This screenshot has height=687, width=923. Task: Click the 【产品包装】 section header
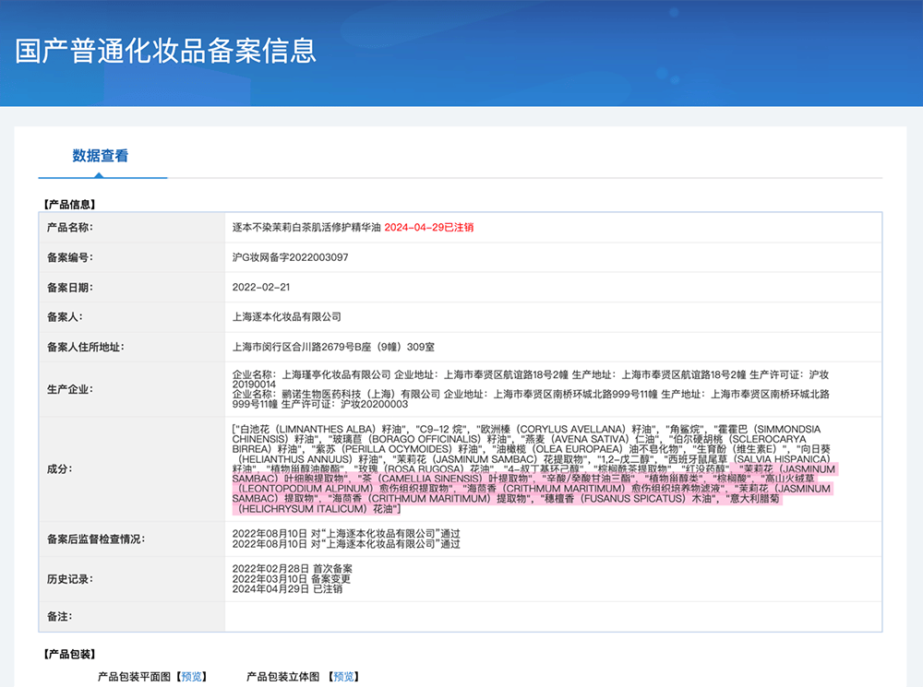pyautogui.click(x=69, y=654)
